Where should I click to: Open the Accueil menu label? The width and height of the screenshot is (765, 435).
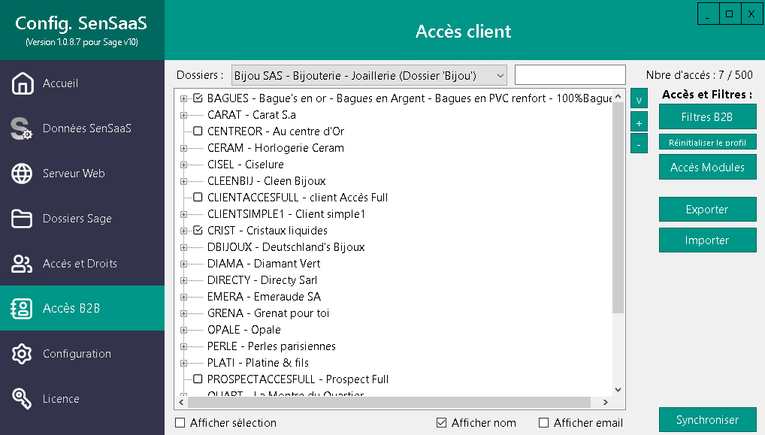61,83
